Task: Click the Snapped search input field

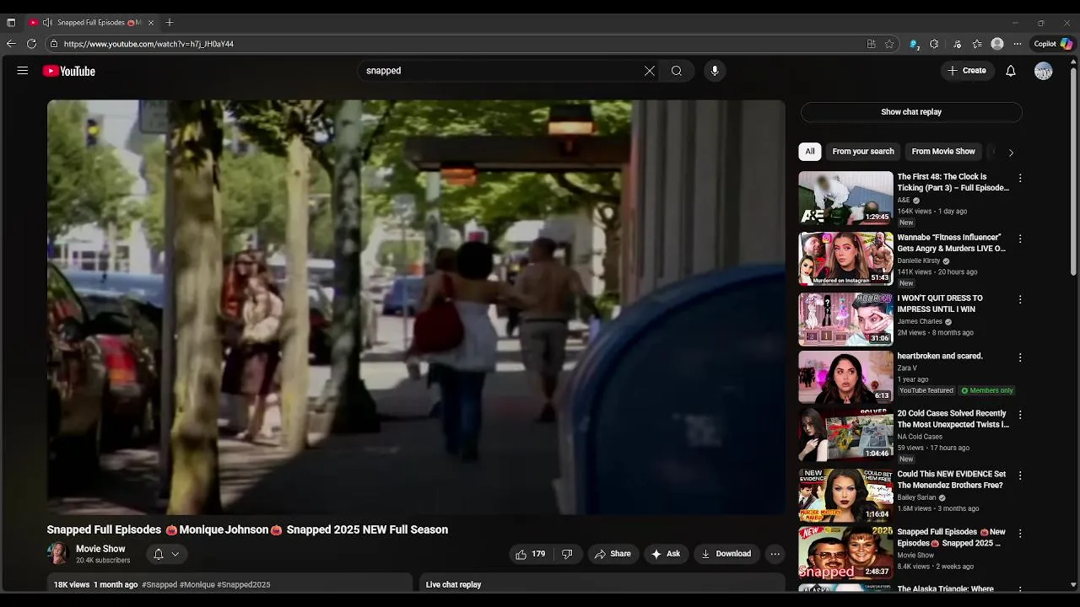Action: 502,71
